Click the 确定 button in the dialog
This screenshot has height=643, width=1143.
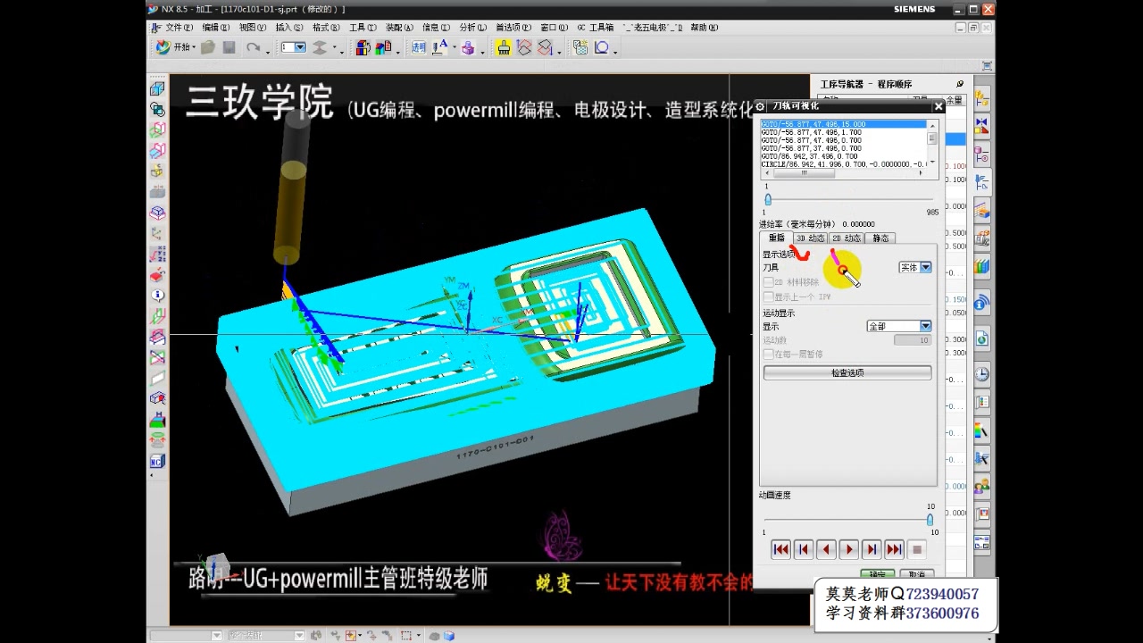(878, 574)
